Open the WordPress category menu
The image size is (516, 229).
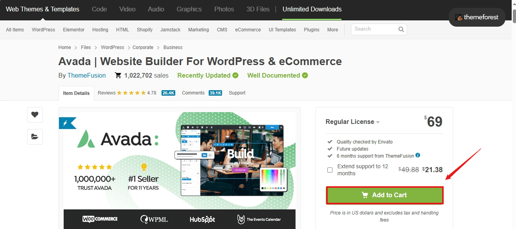coord(43,30)
